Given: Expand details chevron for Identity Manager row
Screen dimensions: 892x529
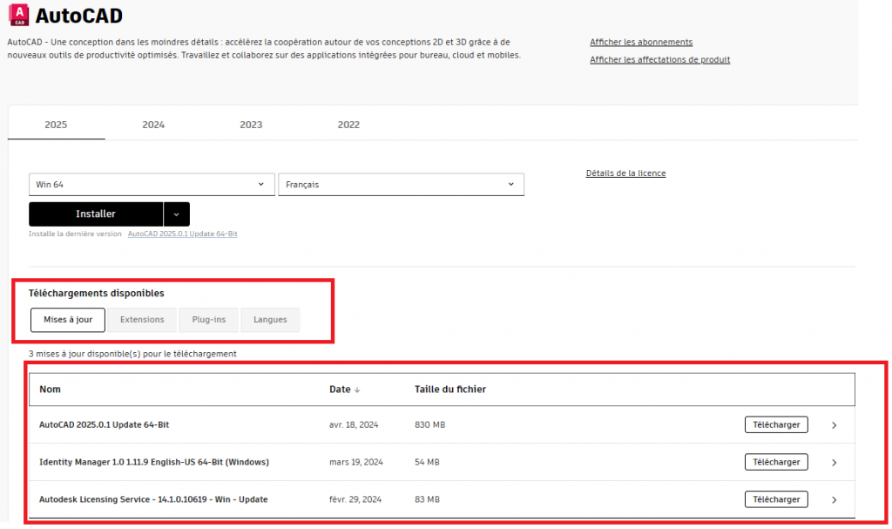Looking at the screenshot, I should click(x=834, y=463).
